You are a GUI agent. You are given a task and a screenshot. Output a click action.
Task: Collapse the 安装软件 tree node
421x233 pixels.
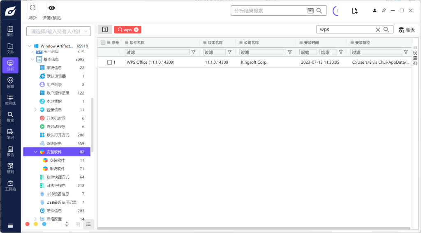click(x=35, y=152)
